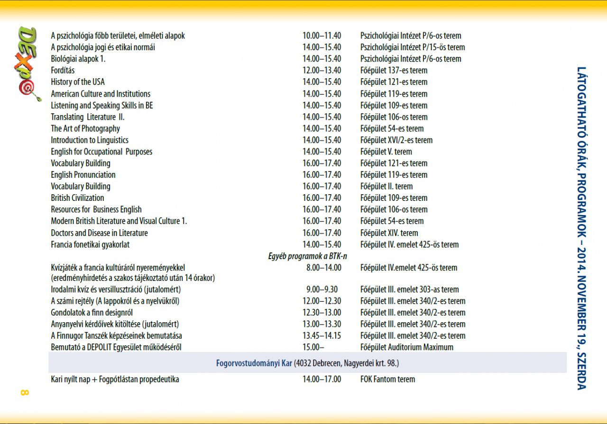
Task: Click the room in The Art of Photography row
Action: pos(392,128)
